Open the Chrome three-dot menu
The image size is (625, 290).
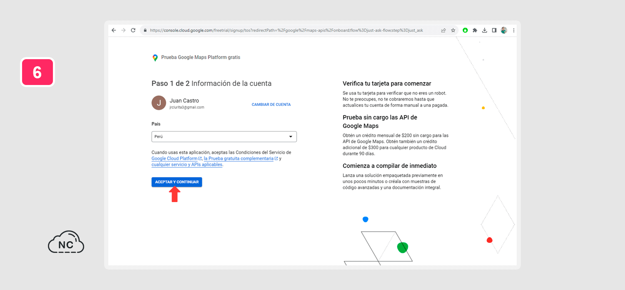514,30
